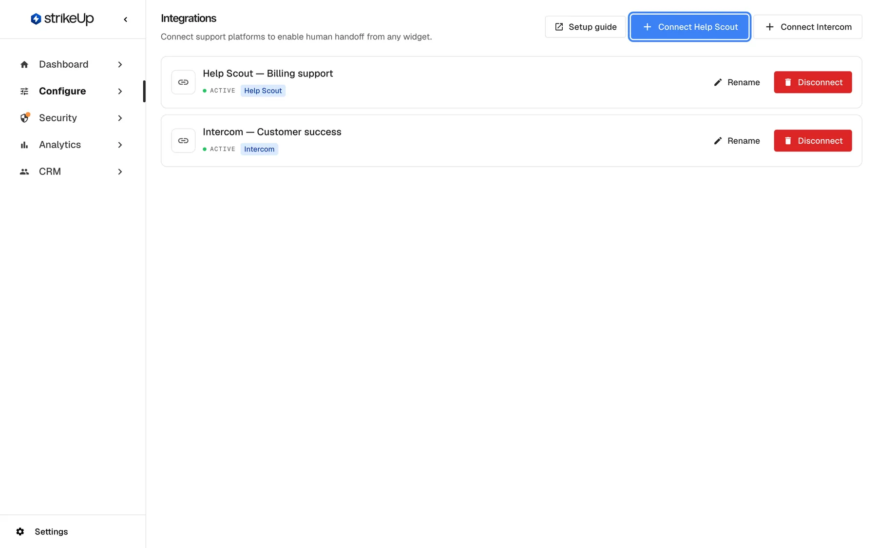Rename the Intercom Customer success integration
The height and width of the screenshot is (548, 877).
pos(737,141)
